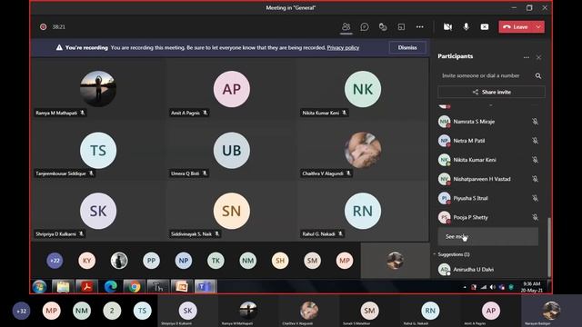
Task: Show hidden system tray icons arrow
Action: click(x=465, y=287)
